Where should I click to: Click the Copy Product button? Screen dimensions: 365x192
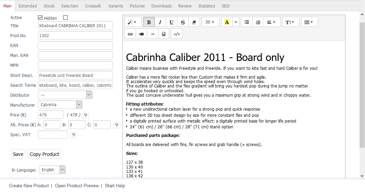tap(44, 154)
